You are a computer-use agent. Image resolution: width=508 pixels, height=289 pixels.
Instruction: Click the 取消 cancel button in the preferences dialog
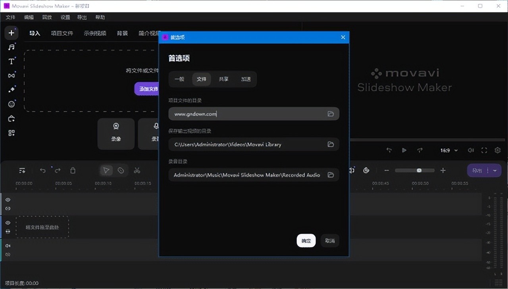(330, 241)
